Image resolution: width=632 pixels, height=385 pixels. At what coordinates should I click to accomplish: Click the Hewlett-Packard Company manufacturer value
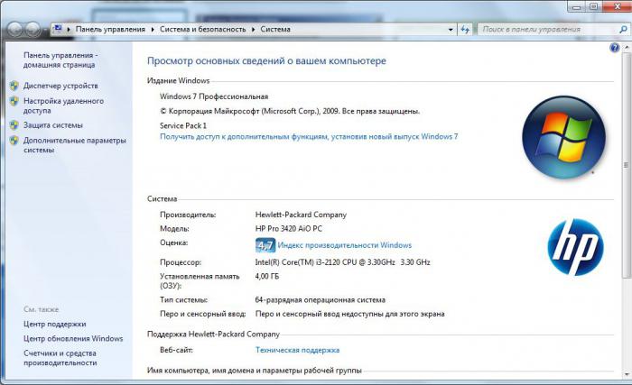301,215
